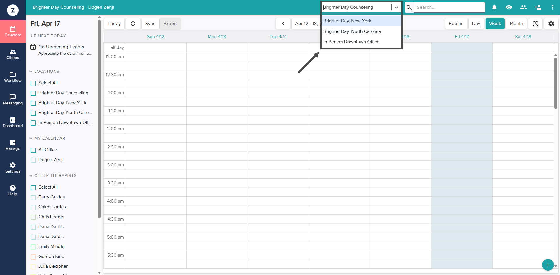Check Brighter Day: North Carolina location
Viewport: 560px width, 275px height.
[x=33, y=113]
